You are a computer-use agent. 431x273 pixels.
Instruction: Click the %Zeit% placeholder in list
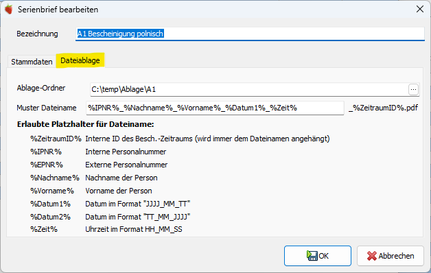(x=44, y=229)
